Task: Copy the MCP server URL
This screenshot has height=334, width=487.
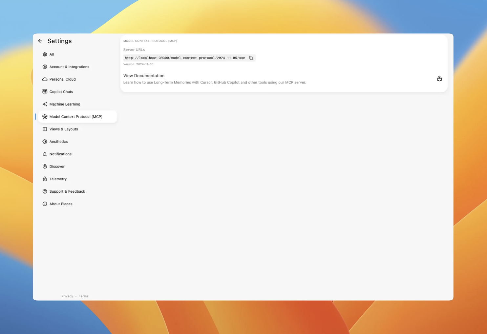Action: point(251,58)
